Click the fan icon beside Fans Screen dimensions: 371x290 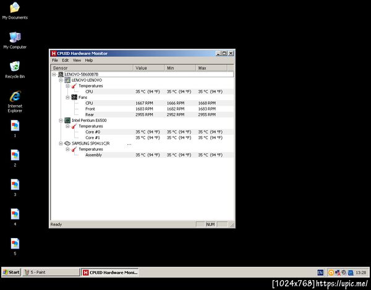pyautogui.click(x=74, y=97)
